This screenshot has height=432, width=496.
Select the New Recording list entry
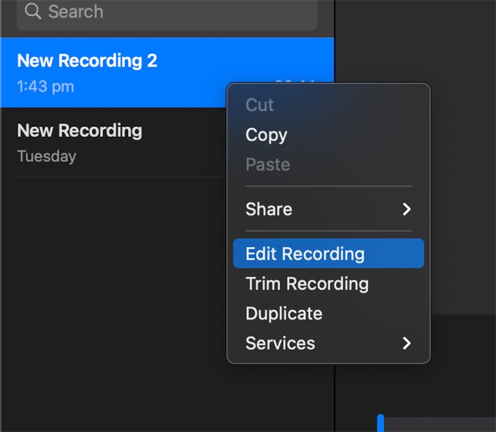pos(79,131)
